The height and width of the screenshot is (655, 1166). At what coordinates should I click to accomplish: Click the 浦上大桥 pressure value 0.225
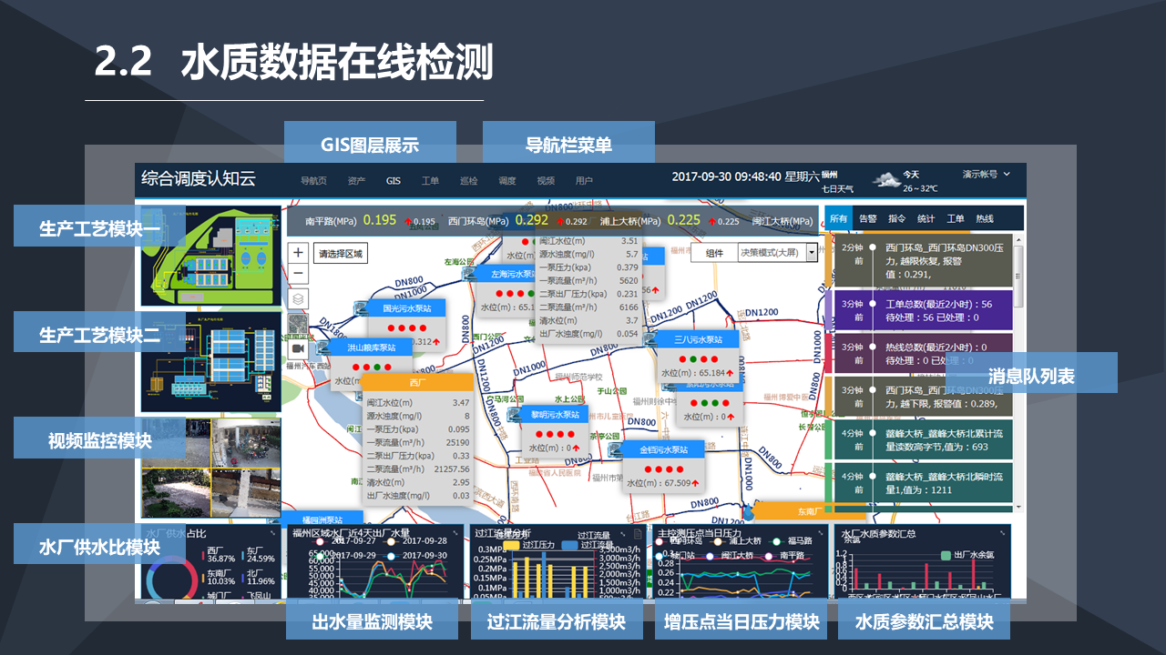click(684, 220)
